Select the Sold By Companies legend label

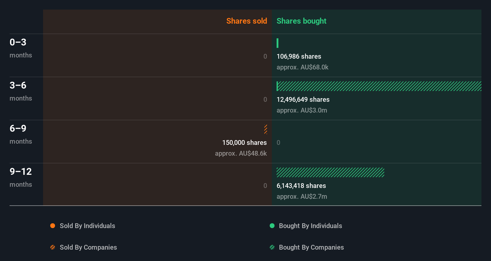tap(88, 247)
